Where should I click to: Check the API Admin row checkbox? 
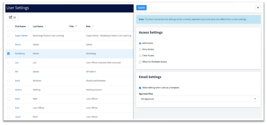pos(8,71)
